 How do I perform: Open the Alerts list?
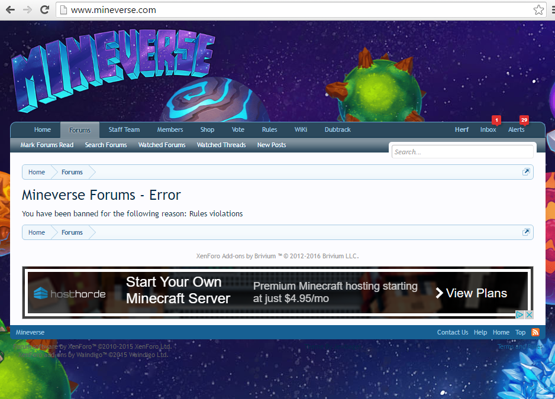click(x=516, y=130)
